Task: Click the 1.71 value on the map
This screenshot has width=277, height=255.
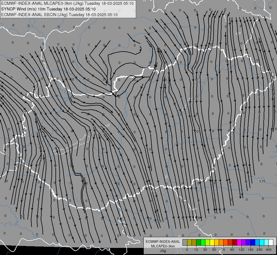Action: tap(262, 181)
